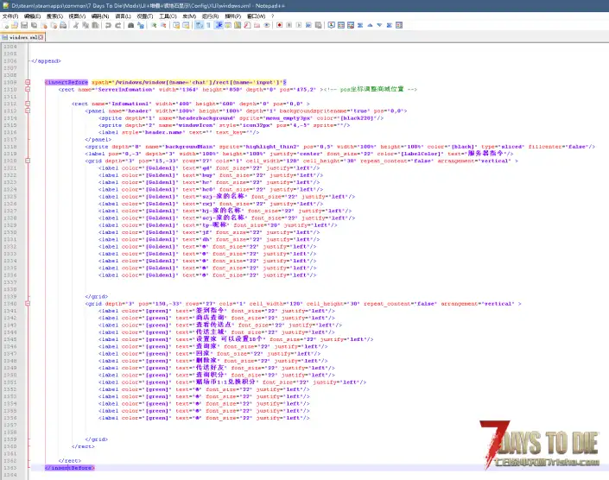This screenshot has height=480, width=609.
Task: Collapse the green grid fold at line 1340
Action: tap(28, 303)
